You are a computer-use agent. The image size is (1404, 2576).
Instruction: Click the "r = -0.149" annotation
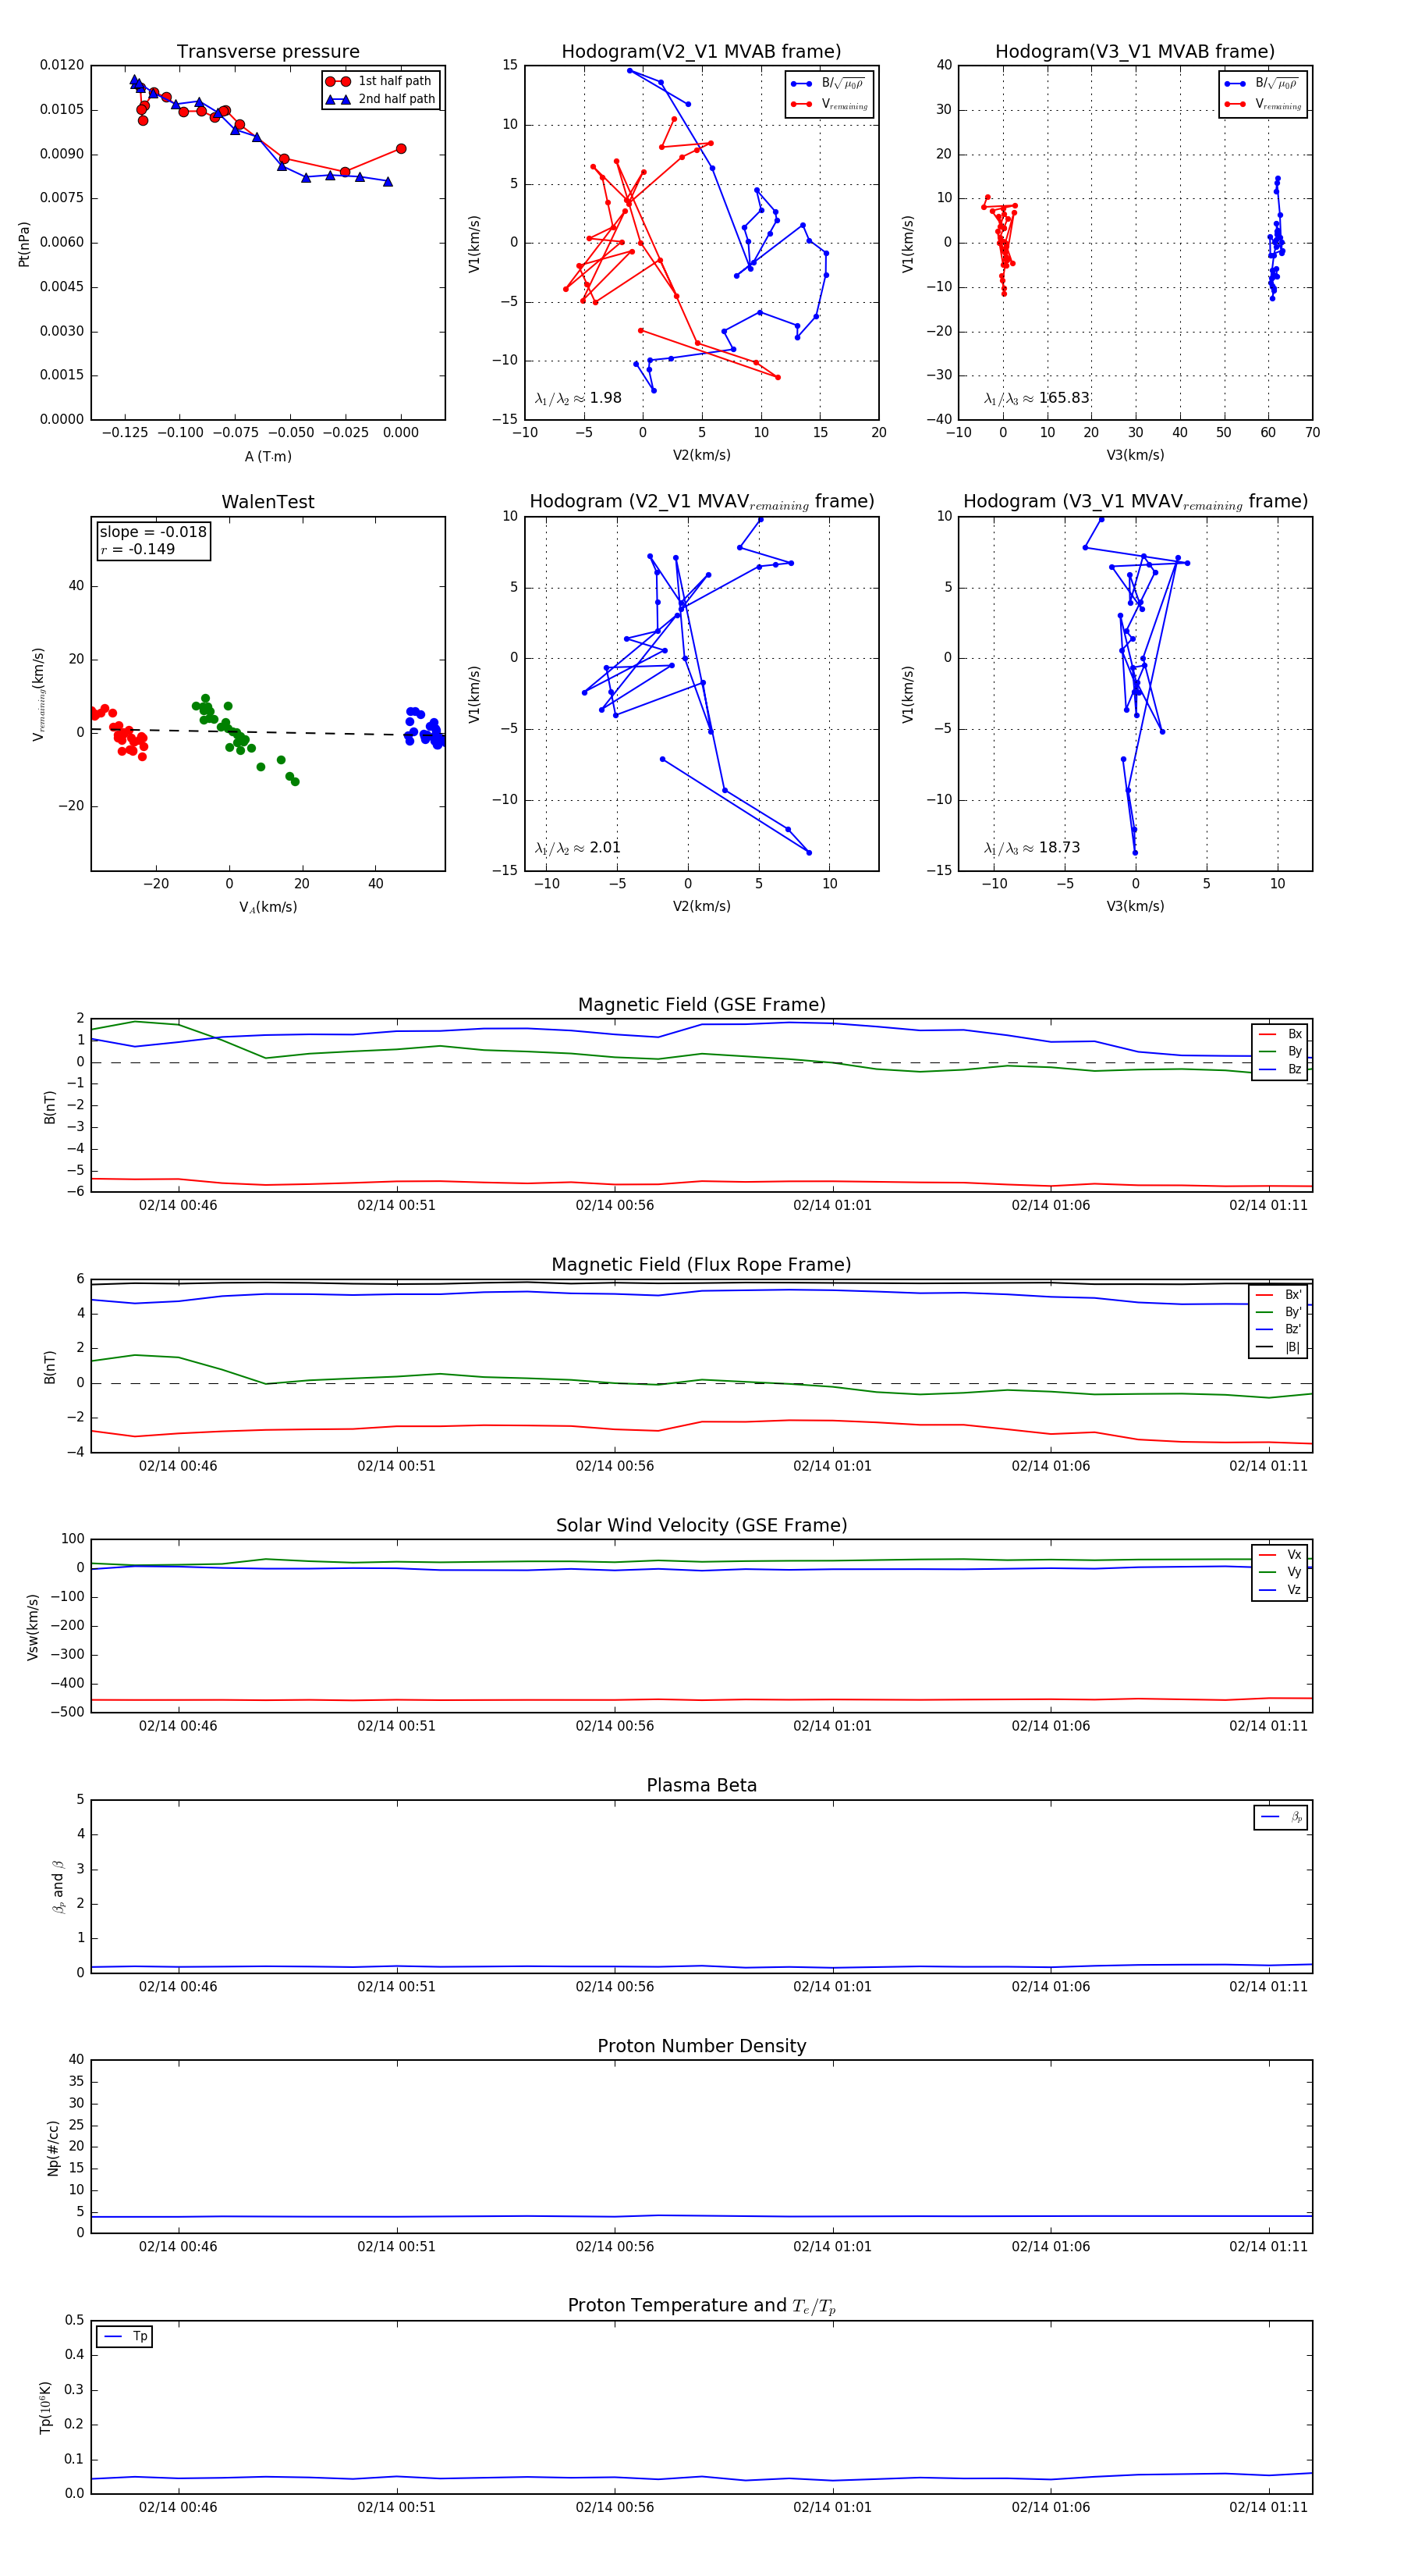point(138,549)
